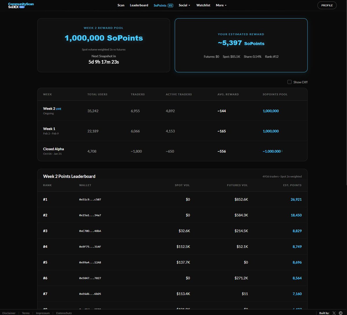Screen dimensions: 347x315
Task: Click the SPOT VOL column header
Action: pyautogui.click(x=182, y=185)
